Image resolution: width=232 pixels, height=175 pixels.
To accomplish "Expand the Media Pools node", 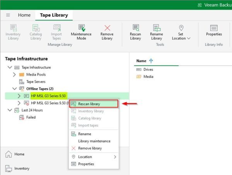I will [14, 75].
